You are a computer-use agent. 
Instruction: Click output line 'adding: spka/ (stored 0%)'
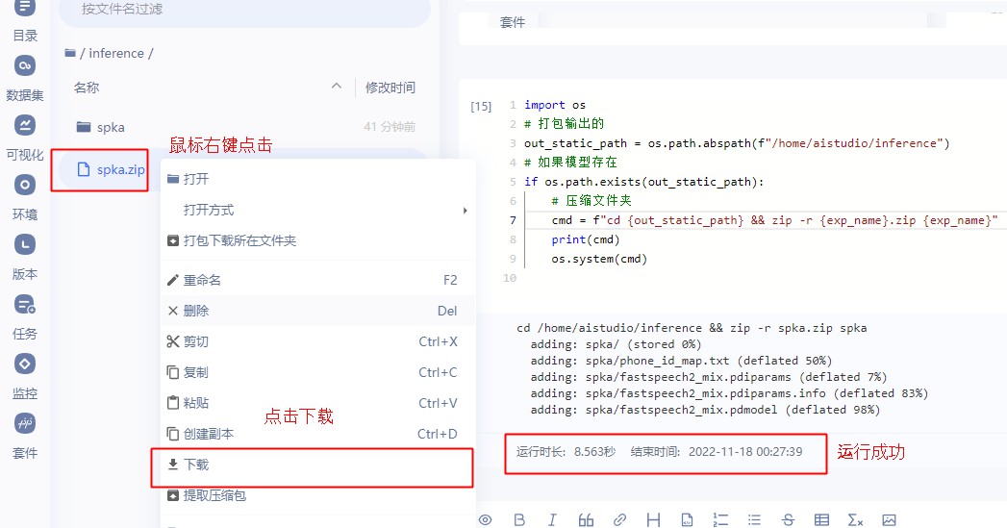click(x=616, y=344)
